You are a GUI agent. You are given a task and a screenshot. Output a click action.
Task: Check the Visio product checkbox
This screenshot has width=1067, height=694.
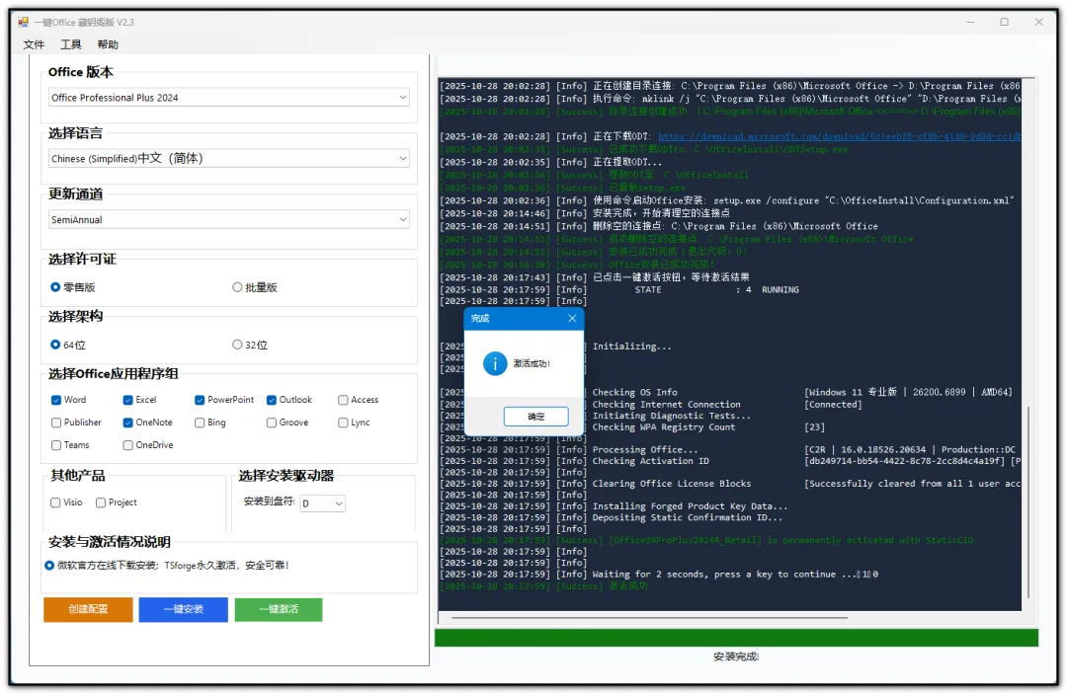pyautogui.click(x=55, y=503)
